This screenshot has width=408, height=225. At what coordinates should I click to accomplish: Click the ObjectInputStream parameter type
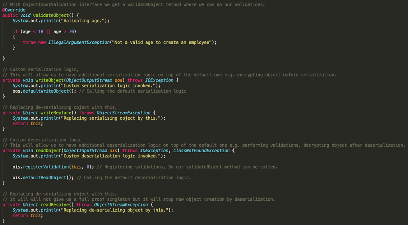click(85, 151)
